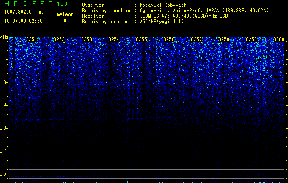Click the 0254 time marker
This screenshot has width=288, height=183.
[x=114, y=39]
